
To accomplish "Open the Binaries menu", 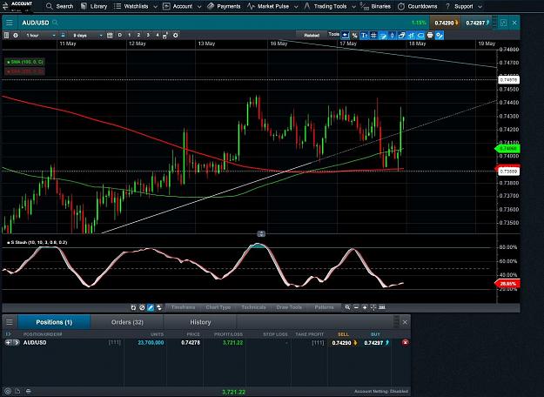I will [x=376, y=6].
